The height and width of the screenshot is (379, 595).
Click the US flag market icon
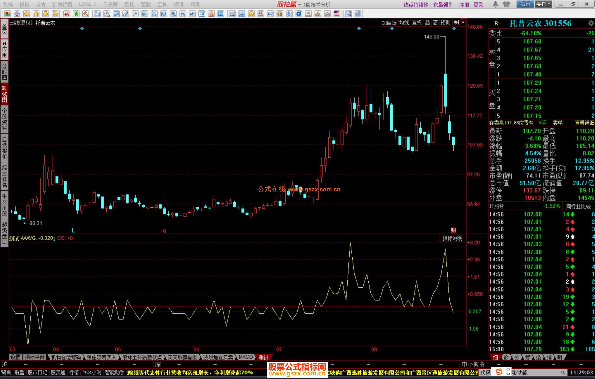click(x=337, y=14)
